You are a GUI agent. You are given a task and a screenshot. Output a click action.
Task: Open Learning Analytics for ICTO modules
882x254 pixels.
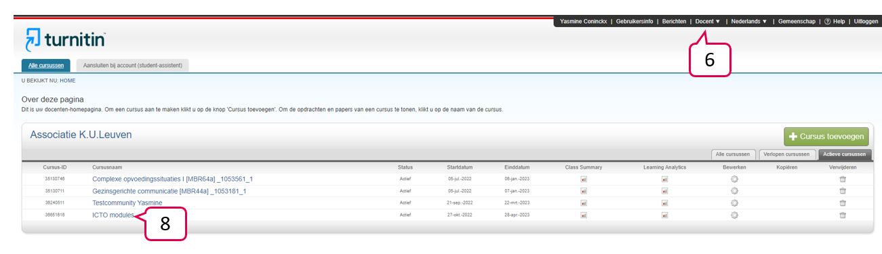click(664, 215)
